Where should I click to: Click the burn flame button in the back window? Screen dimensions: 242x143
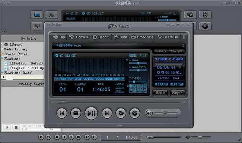point(205,15)
